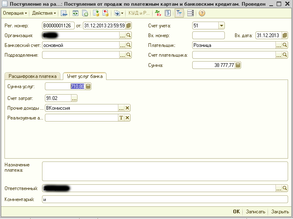Open the Операция dropdown menu

click(x=15, y=13)
